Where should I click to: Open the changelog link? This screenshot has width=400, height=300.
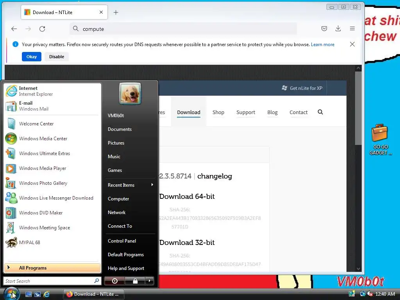tap(214, 176)
